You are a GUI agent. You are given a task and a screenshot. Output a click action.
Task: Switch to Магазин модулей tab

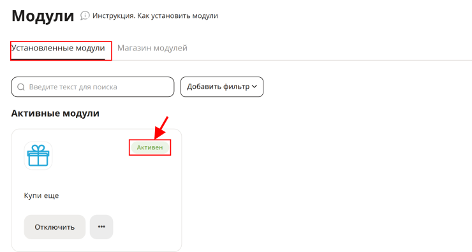(x=152, y=48)
